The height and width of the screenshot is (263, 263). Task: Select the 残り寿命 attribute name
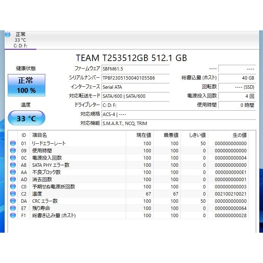coord(41,208)
